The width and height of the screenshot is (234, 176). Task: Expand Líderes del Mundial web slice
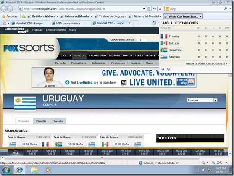[x=91, y=16]
